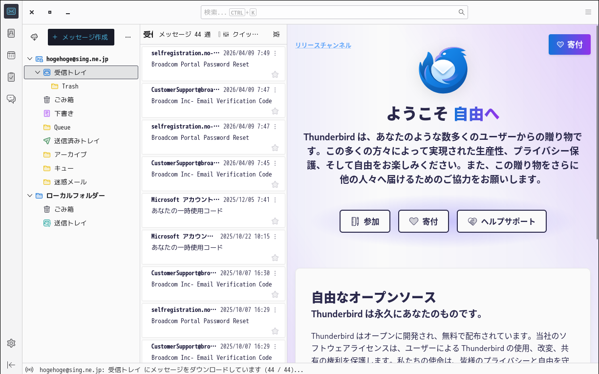
Task: Open menu for 2025/12/05 7:41 Microsoft message
Action: (275, 200)
